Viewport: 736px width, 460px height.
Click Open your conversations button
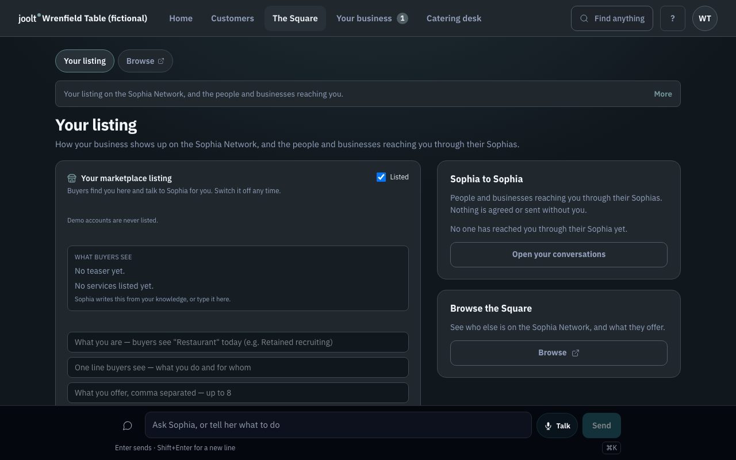(559, 255)
